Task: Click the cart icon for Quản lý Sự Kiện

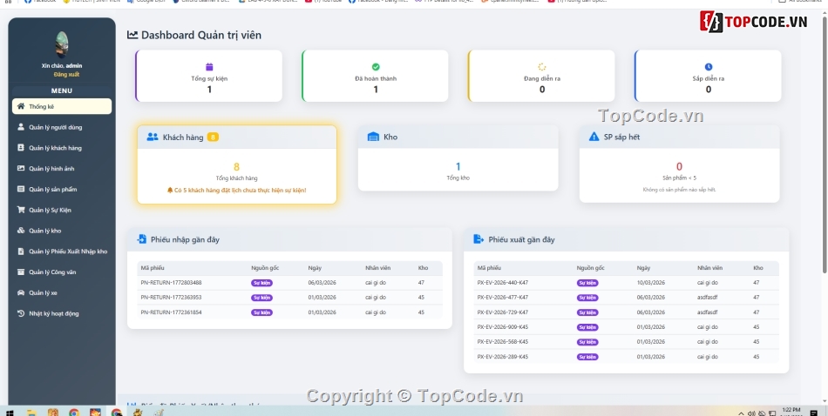Action: coord(21,210)
